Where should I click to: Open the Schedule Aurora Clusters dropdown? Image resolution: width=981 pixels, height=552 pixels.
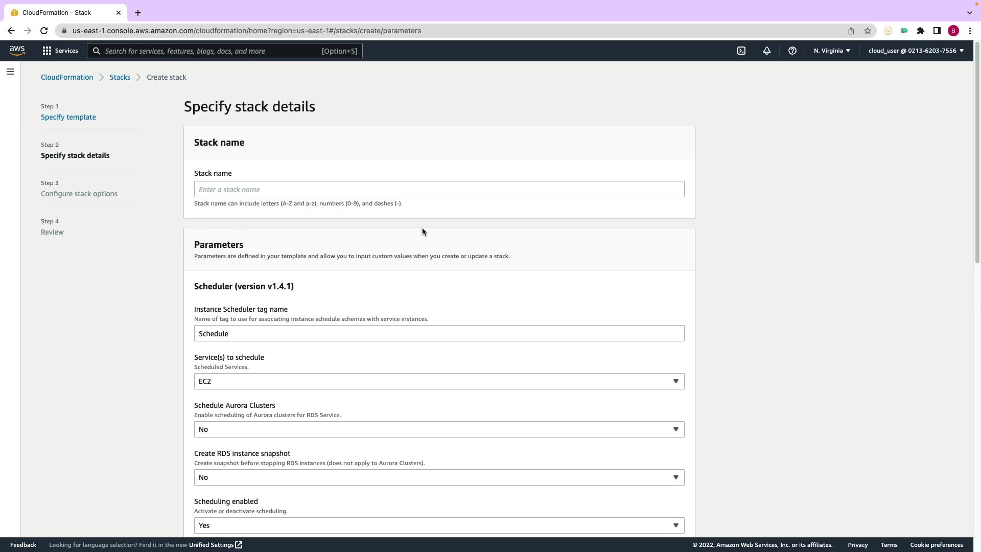(x=439, y=429)
